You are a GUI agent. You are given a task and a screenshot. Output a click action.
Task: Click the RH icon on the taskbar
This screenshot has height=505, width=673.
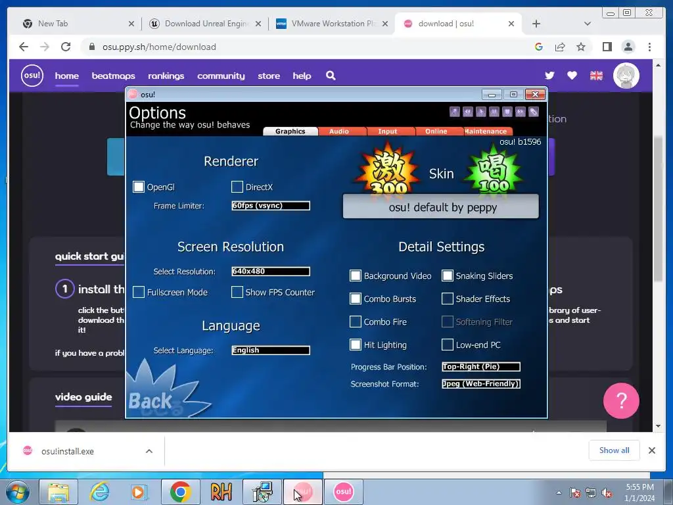tap(221, 492)
